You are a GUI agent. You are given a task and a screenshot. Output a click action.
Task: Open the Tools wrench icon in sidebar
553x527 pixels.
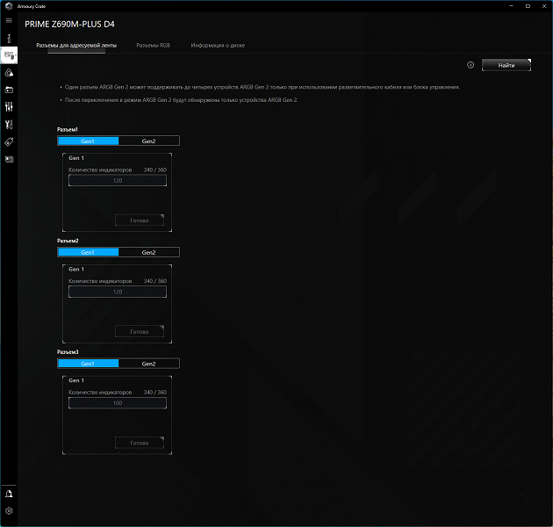(9, 124)
